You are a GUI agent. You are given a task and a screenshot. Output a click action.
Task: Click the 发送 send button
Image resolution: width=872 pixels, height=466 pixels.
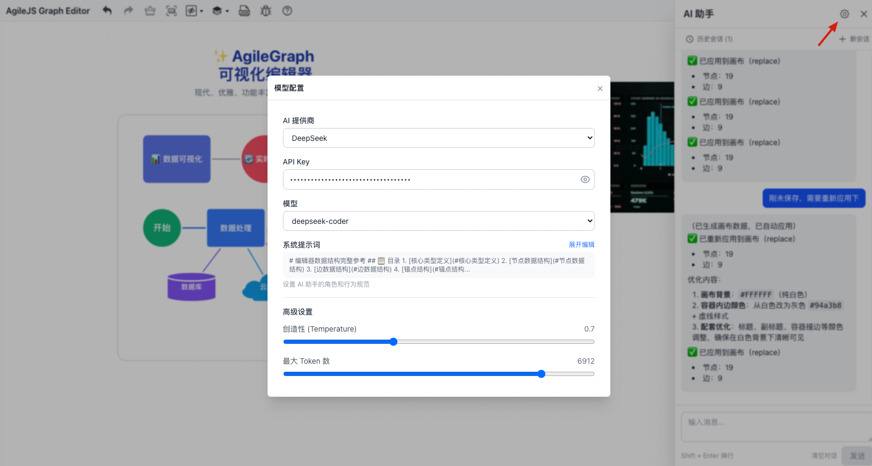[x=857, y=456]
